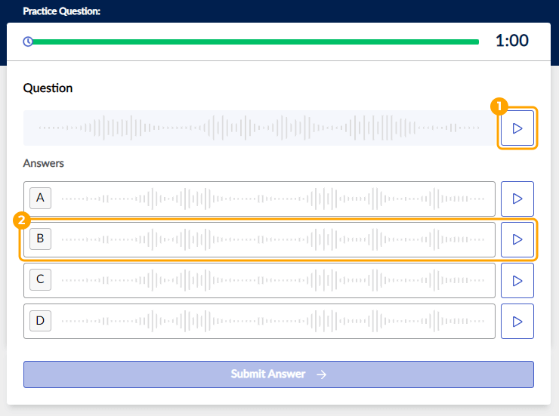Click the 1:00 remaining time display
Screen dimensions: 559x416
(511, 41)
